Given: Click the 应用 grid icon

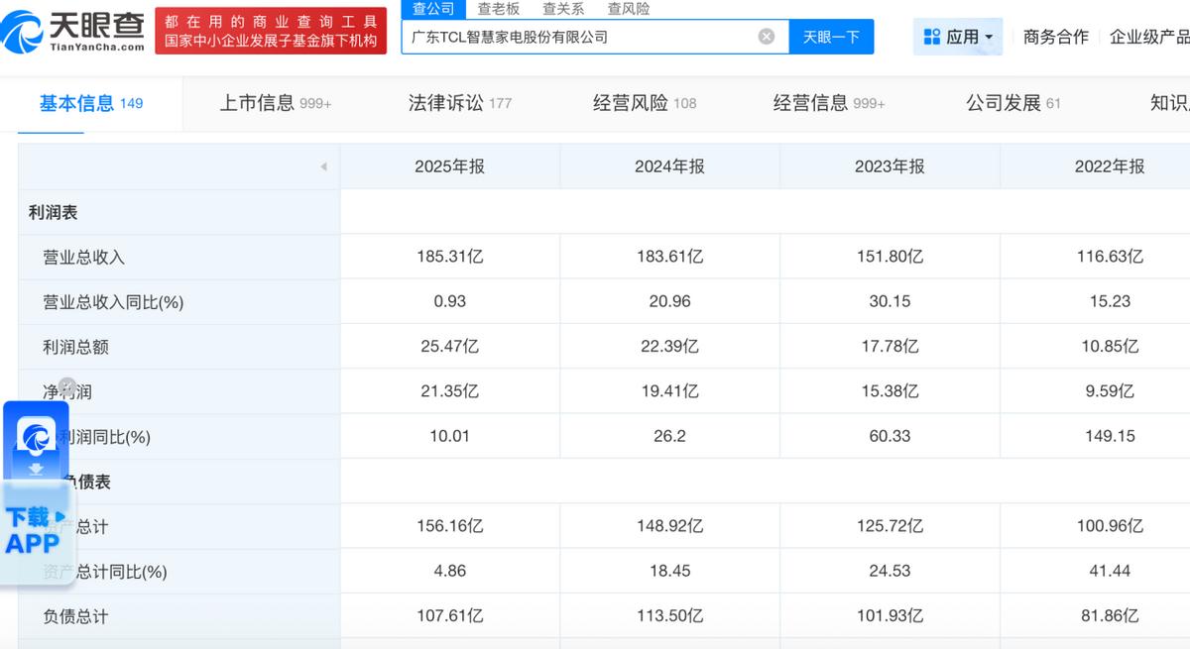Looking at the screenshot, I should click(x=931, y=37).
